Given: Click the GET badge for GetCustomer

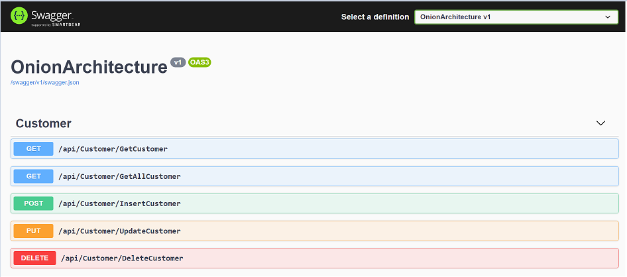Looking at the screenshot, I should [34, 148].
